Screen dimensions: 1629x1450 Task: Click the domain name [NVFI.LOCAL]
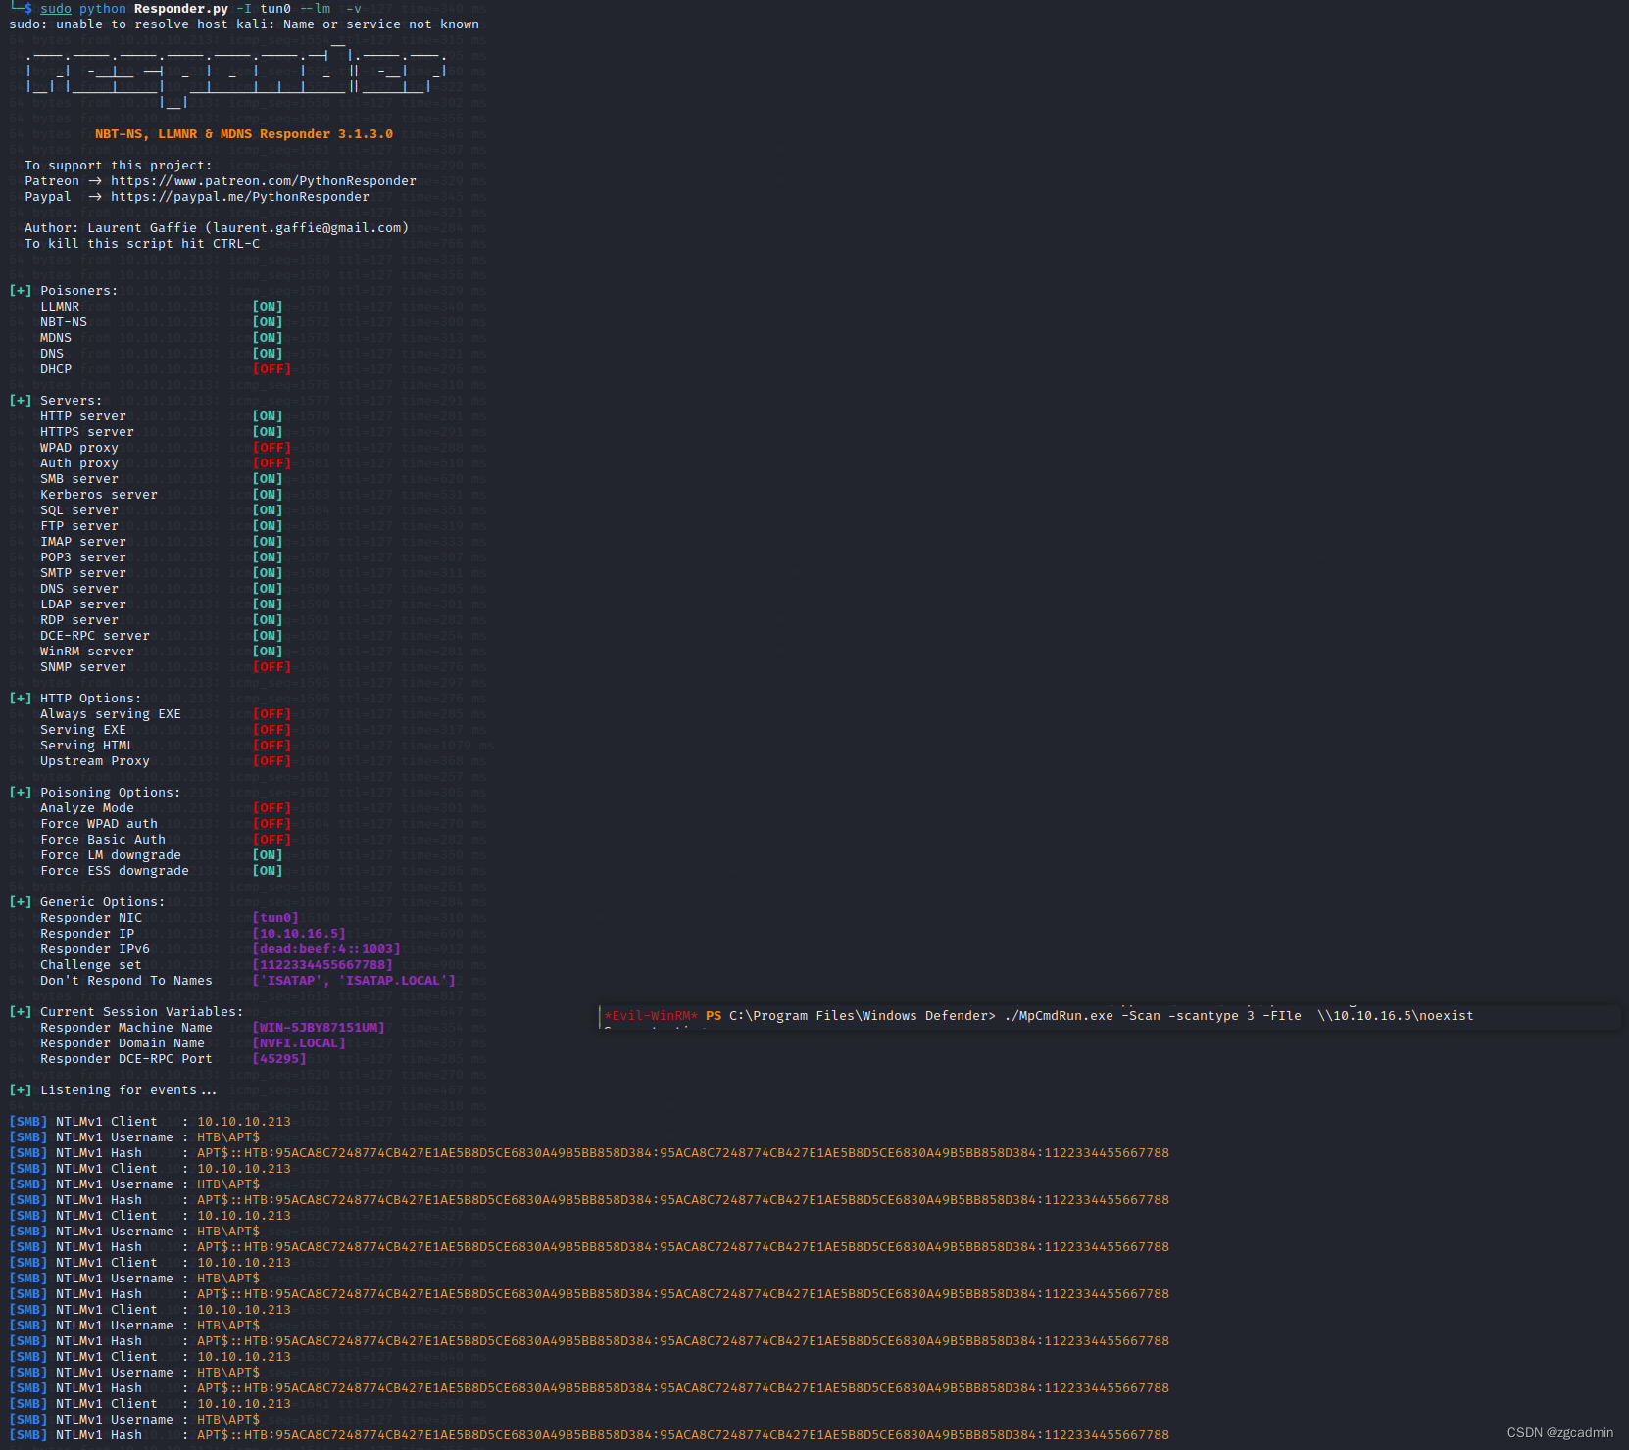coord(299,1043)
